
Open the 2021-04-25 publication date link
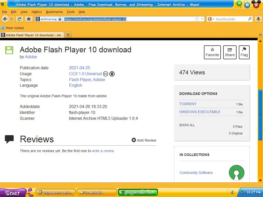tap(80, 68)
